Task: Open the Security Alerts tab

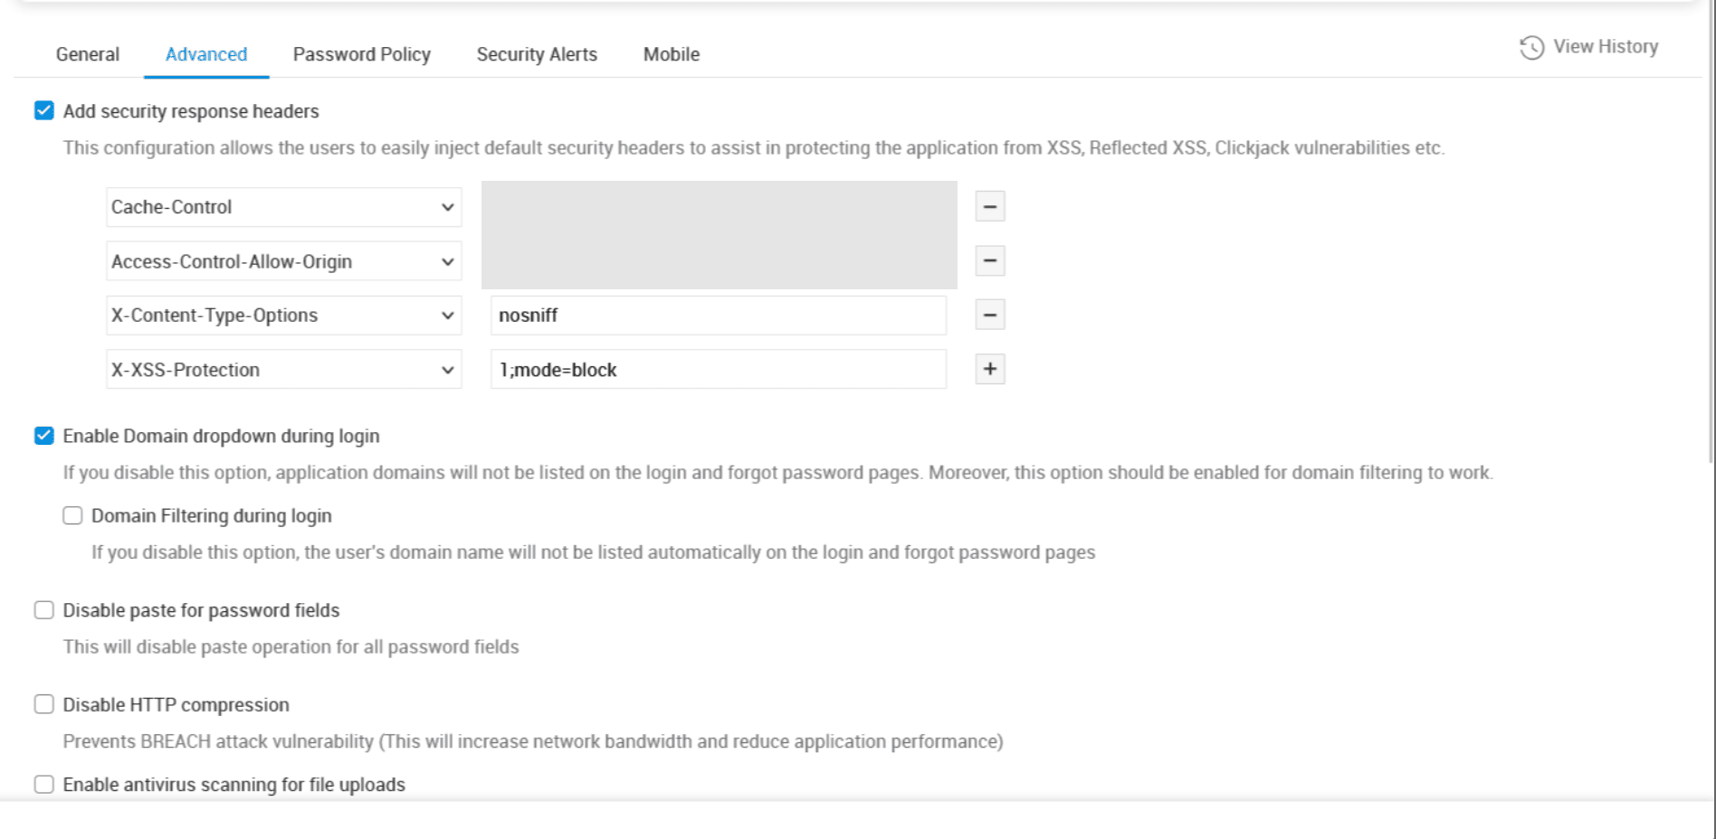Action: coord(537,54)
